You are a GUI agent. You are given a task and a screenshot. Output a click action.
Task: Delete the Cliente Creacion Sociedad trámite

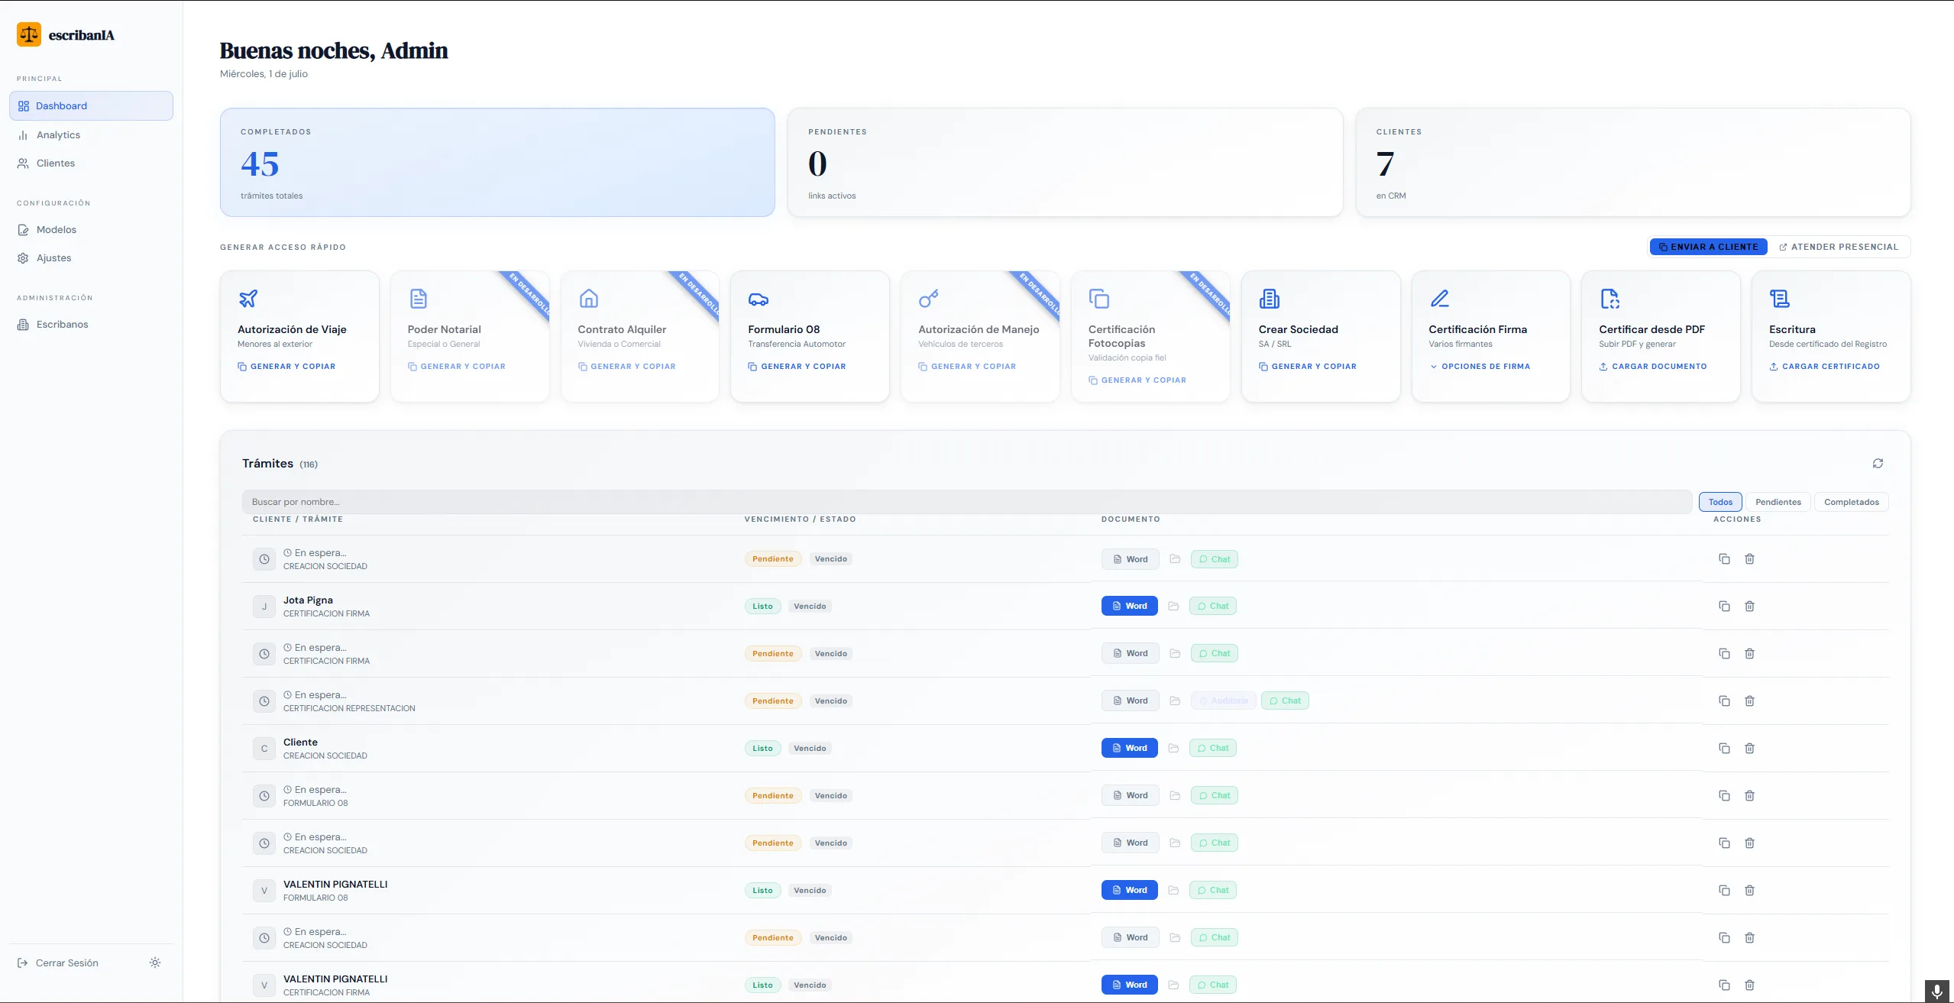coord(1749,748)
